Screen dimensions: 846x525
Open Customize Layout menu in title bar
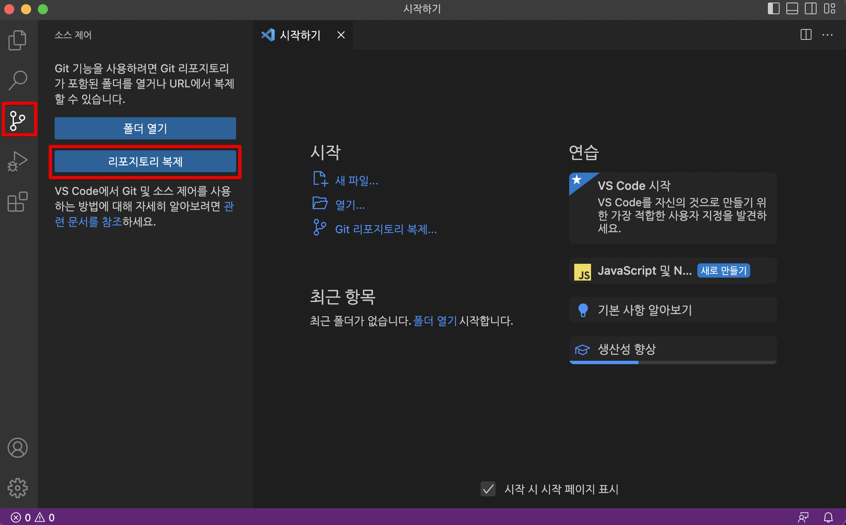tap(829, 9)
